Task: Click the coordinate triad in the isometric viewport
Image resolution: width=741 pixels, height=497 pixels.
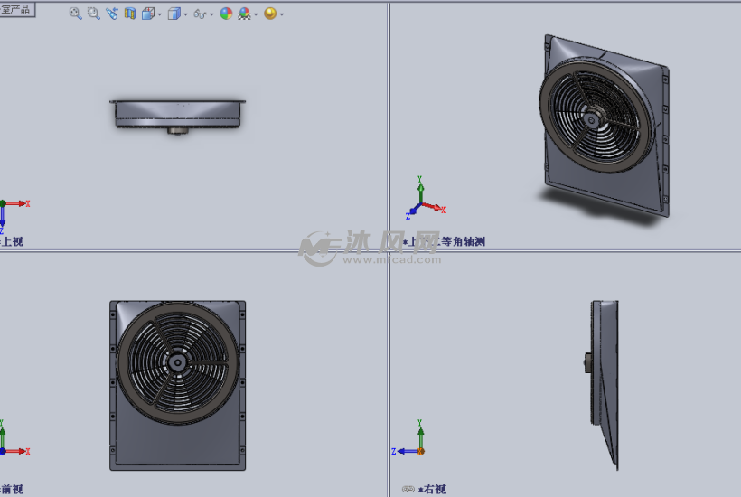Action: (425, 199)
